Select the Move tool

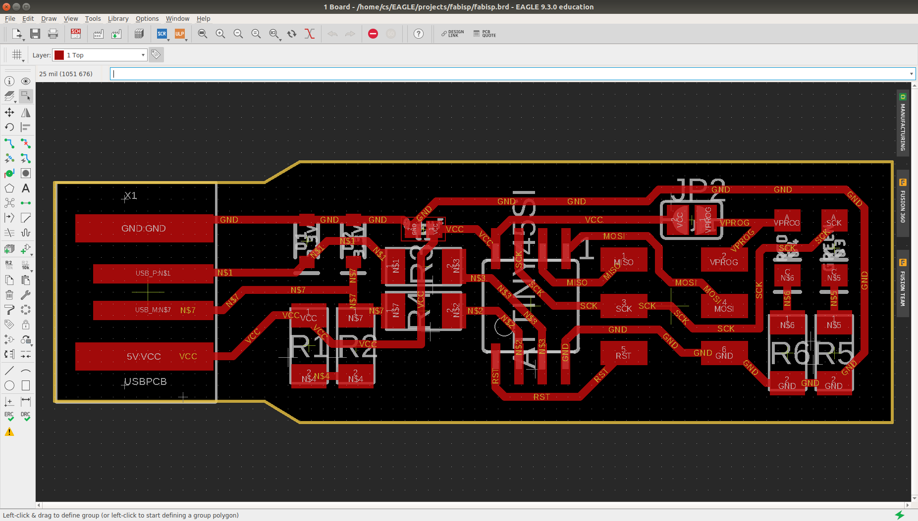(x=9, y=113)
